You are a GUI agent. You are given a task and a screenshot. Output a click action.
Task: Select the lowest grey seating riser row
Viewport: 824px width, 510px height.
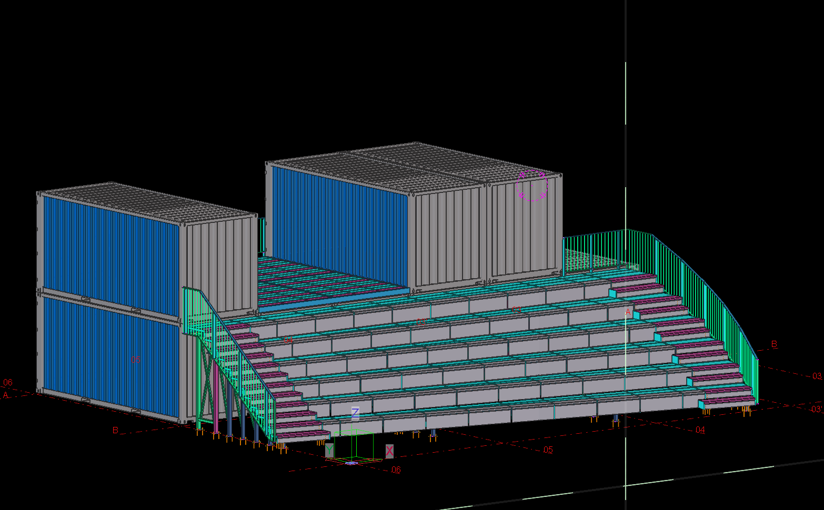pyautogui.click(x=474, y=417)
